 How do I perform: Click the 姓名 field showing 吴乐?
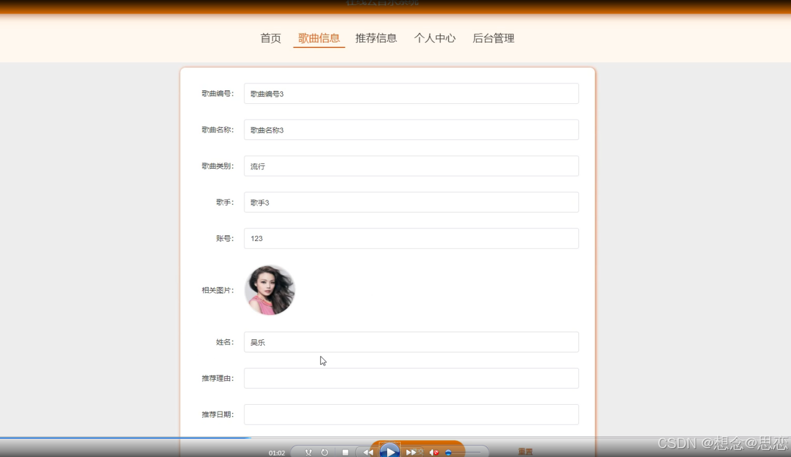tap(411, 342)
